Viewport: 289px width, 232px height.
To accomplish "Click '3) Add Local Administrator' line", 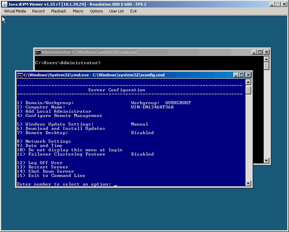I will point(54,111).
